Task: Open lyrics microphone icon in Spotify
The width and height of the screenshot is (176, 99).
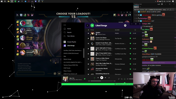Action: (119, 79)
